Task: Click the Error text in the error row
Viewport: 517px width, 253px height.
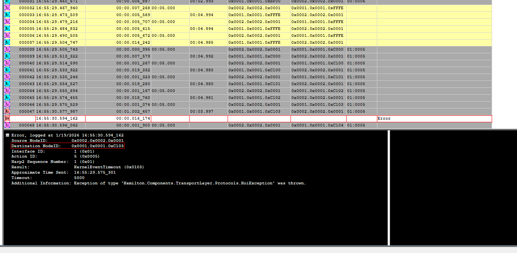Action: 384,118
